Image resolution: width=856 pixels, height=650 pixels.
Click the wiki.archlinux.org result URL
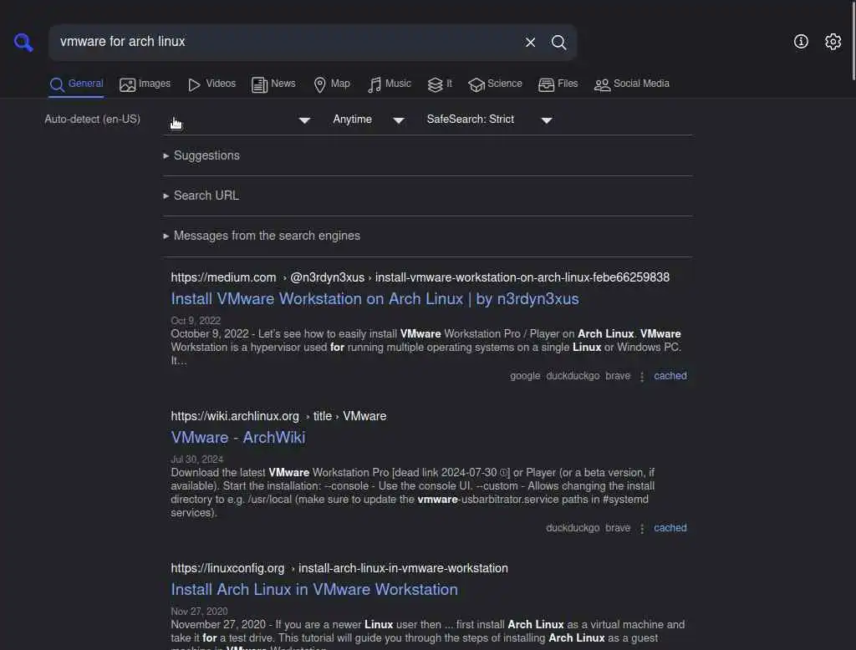tap(278, 416)
